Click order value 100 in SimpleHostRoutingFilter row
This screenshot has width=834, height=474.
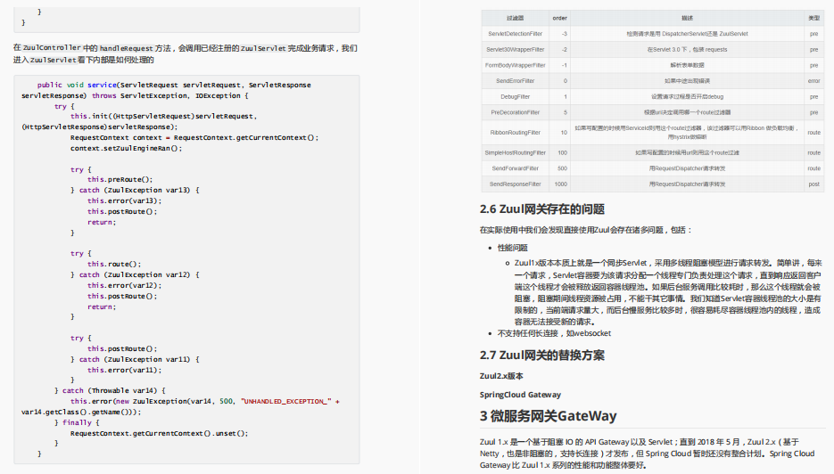559,152
